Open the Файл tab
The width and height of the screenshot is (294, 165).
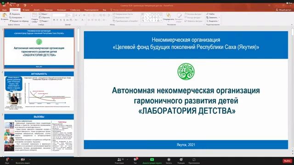click(x=5, y=10)
